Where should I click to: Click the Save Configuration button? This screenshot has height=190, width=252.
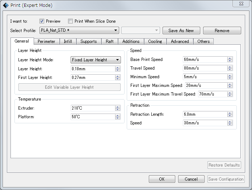click(226, 179)
